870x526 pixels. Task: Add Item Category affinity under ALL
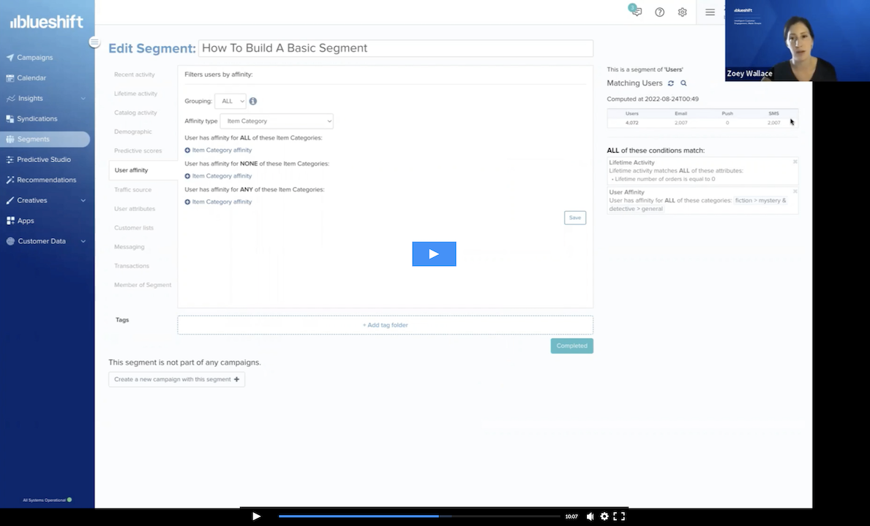218,150
